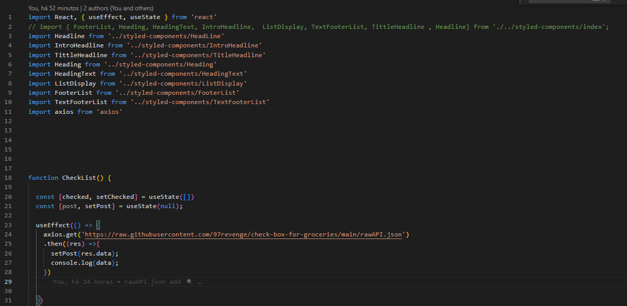Click the highlighted closing brace on line 31

[38, 300]
